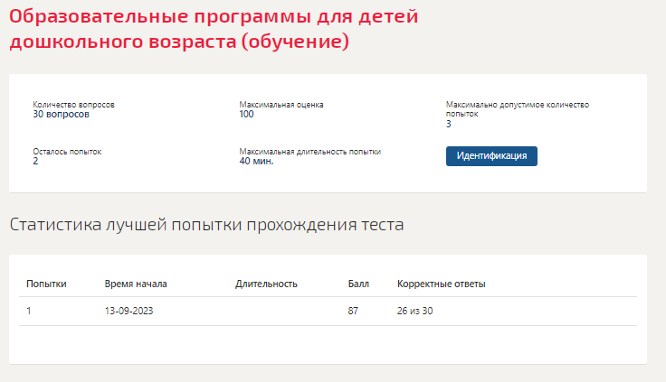Click the Максимально допустимое количество попыток label
The height and width of the screenshot is (382, 666).
[518, 109]
